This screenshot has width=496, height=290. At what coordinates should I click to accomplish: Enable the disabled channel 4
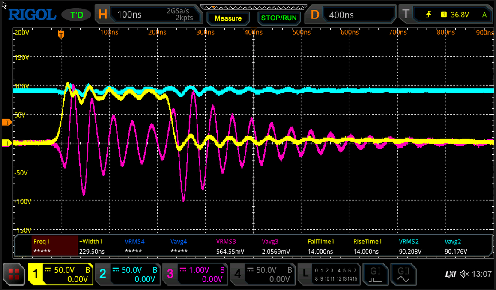(x=262, y=274)
